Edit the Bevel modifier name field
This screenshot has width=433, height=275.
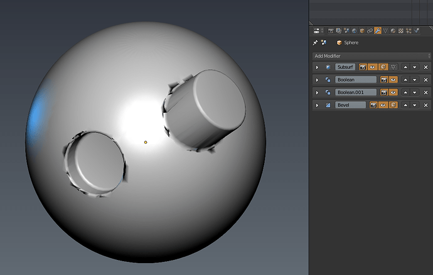coord(351,105)
